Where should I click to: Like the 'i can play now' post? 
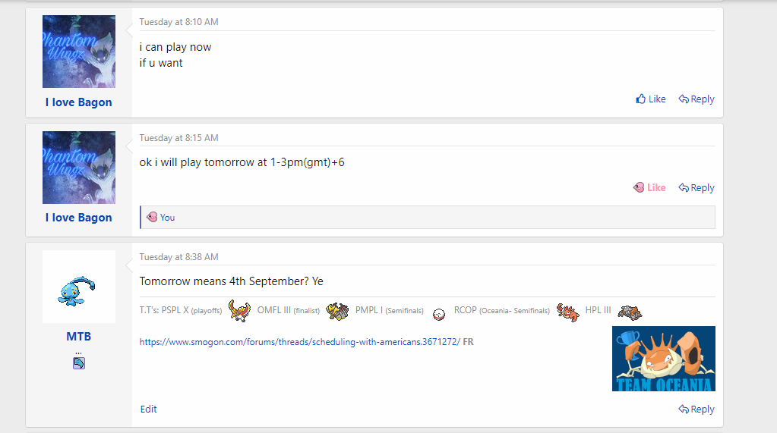point(651,99)
